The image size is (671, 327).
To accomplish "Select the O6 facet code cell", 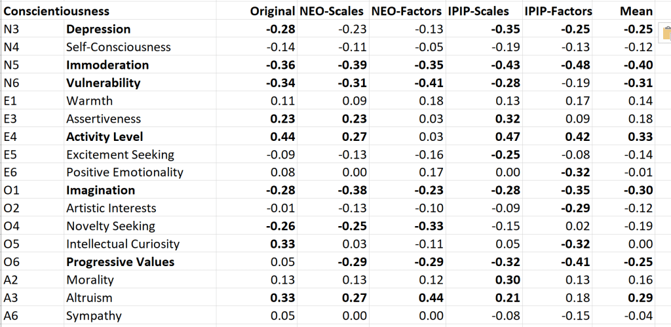I will click(12, 262).
